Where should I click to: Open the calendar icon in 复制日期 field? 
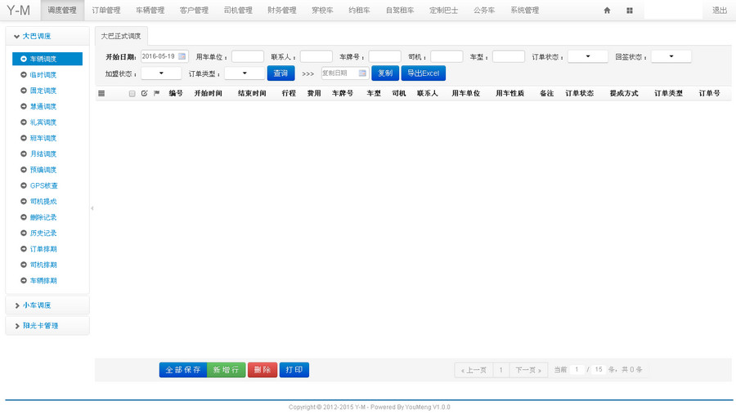pos(362,73)
